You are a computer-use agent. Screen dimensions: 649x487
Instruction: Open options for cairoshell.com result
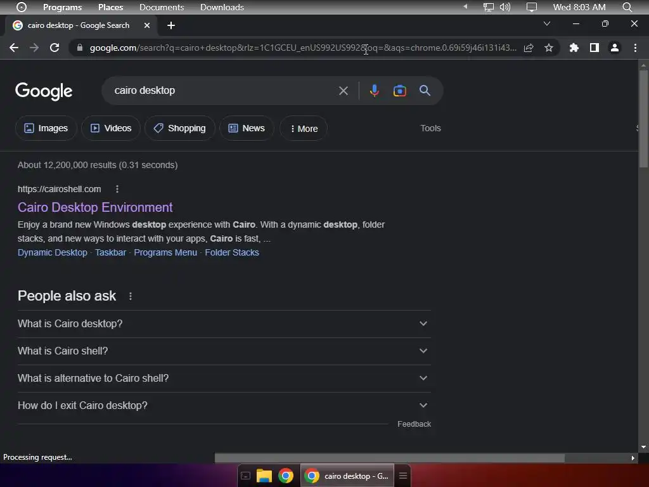click(117, 189)
